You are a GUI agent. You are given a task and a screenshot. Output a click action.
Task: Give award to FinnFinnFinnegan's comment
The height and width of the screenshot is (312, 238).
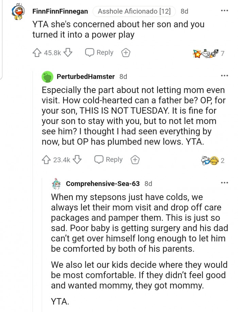126,53
